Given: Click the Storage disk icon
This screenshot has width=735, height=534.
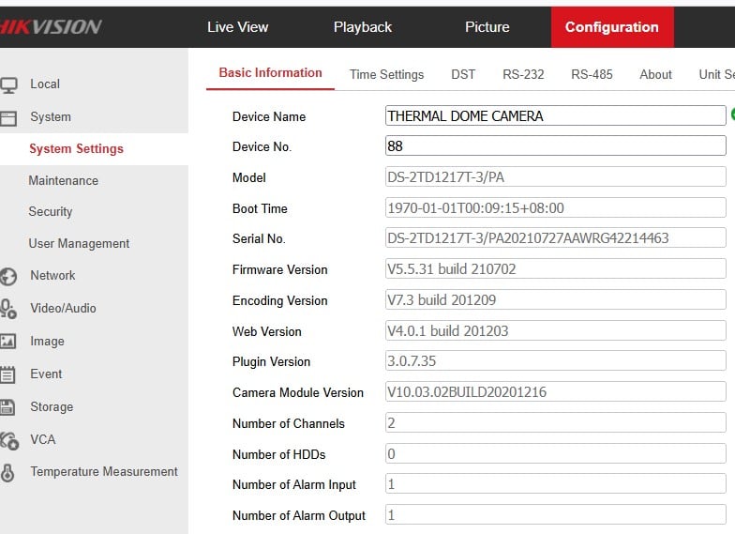Looking at the screenshot, I should tap(7, 407).
